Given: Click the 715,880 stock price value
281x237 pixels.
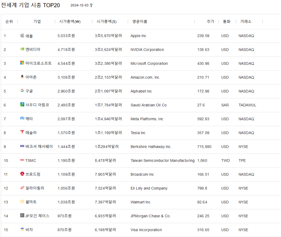Looking at the screenshot, I should click(204, 147).
